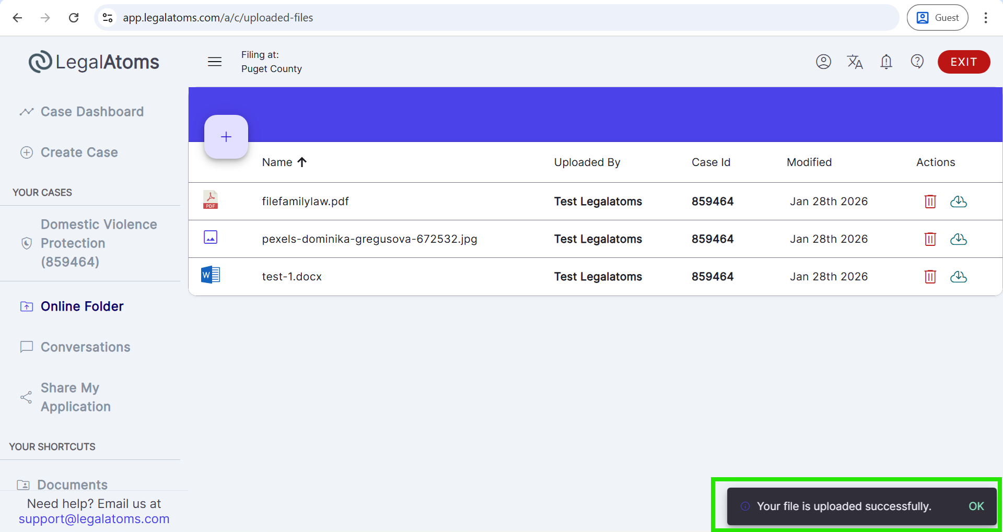
Task: Download the test-1.docx file
Action: coord(958,277)
